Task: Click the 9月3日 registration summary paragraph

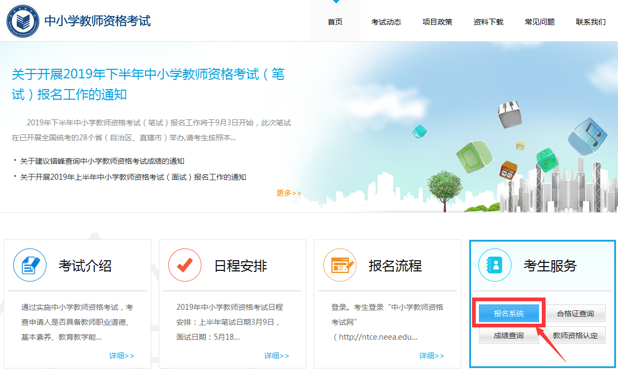Action: click(x=151, y=130)
